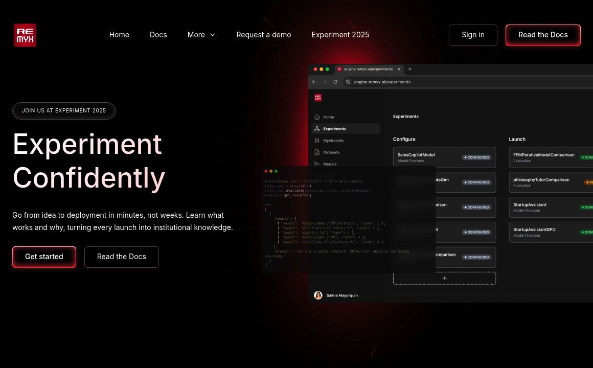Screen dimensions: 593x368
Task: Click the Home icon in the mockup sidebar
Action: click(x=317, y=117)
